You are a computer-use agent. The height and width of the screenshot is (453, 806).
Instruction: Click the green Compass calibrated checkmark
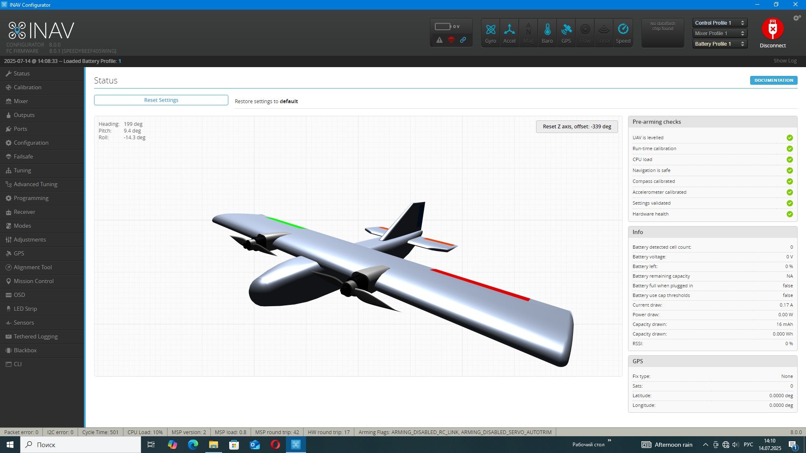click(x=790, y=181)
